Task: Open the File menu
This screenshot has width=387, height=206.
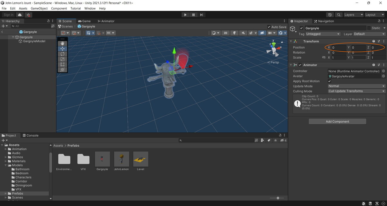Action: (4, 8)
